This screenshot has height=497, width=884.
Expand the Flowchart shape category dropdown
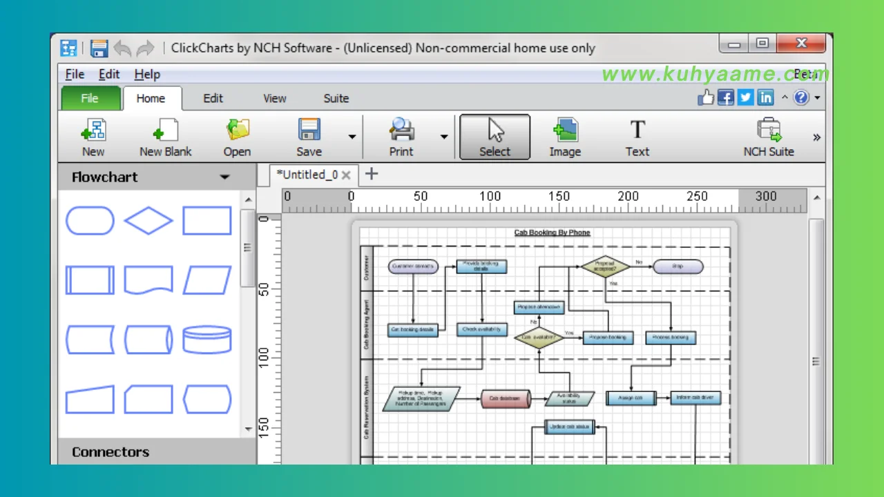pos(224,177)
